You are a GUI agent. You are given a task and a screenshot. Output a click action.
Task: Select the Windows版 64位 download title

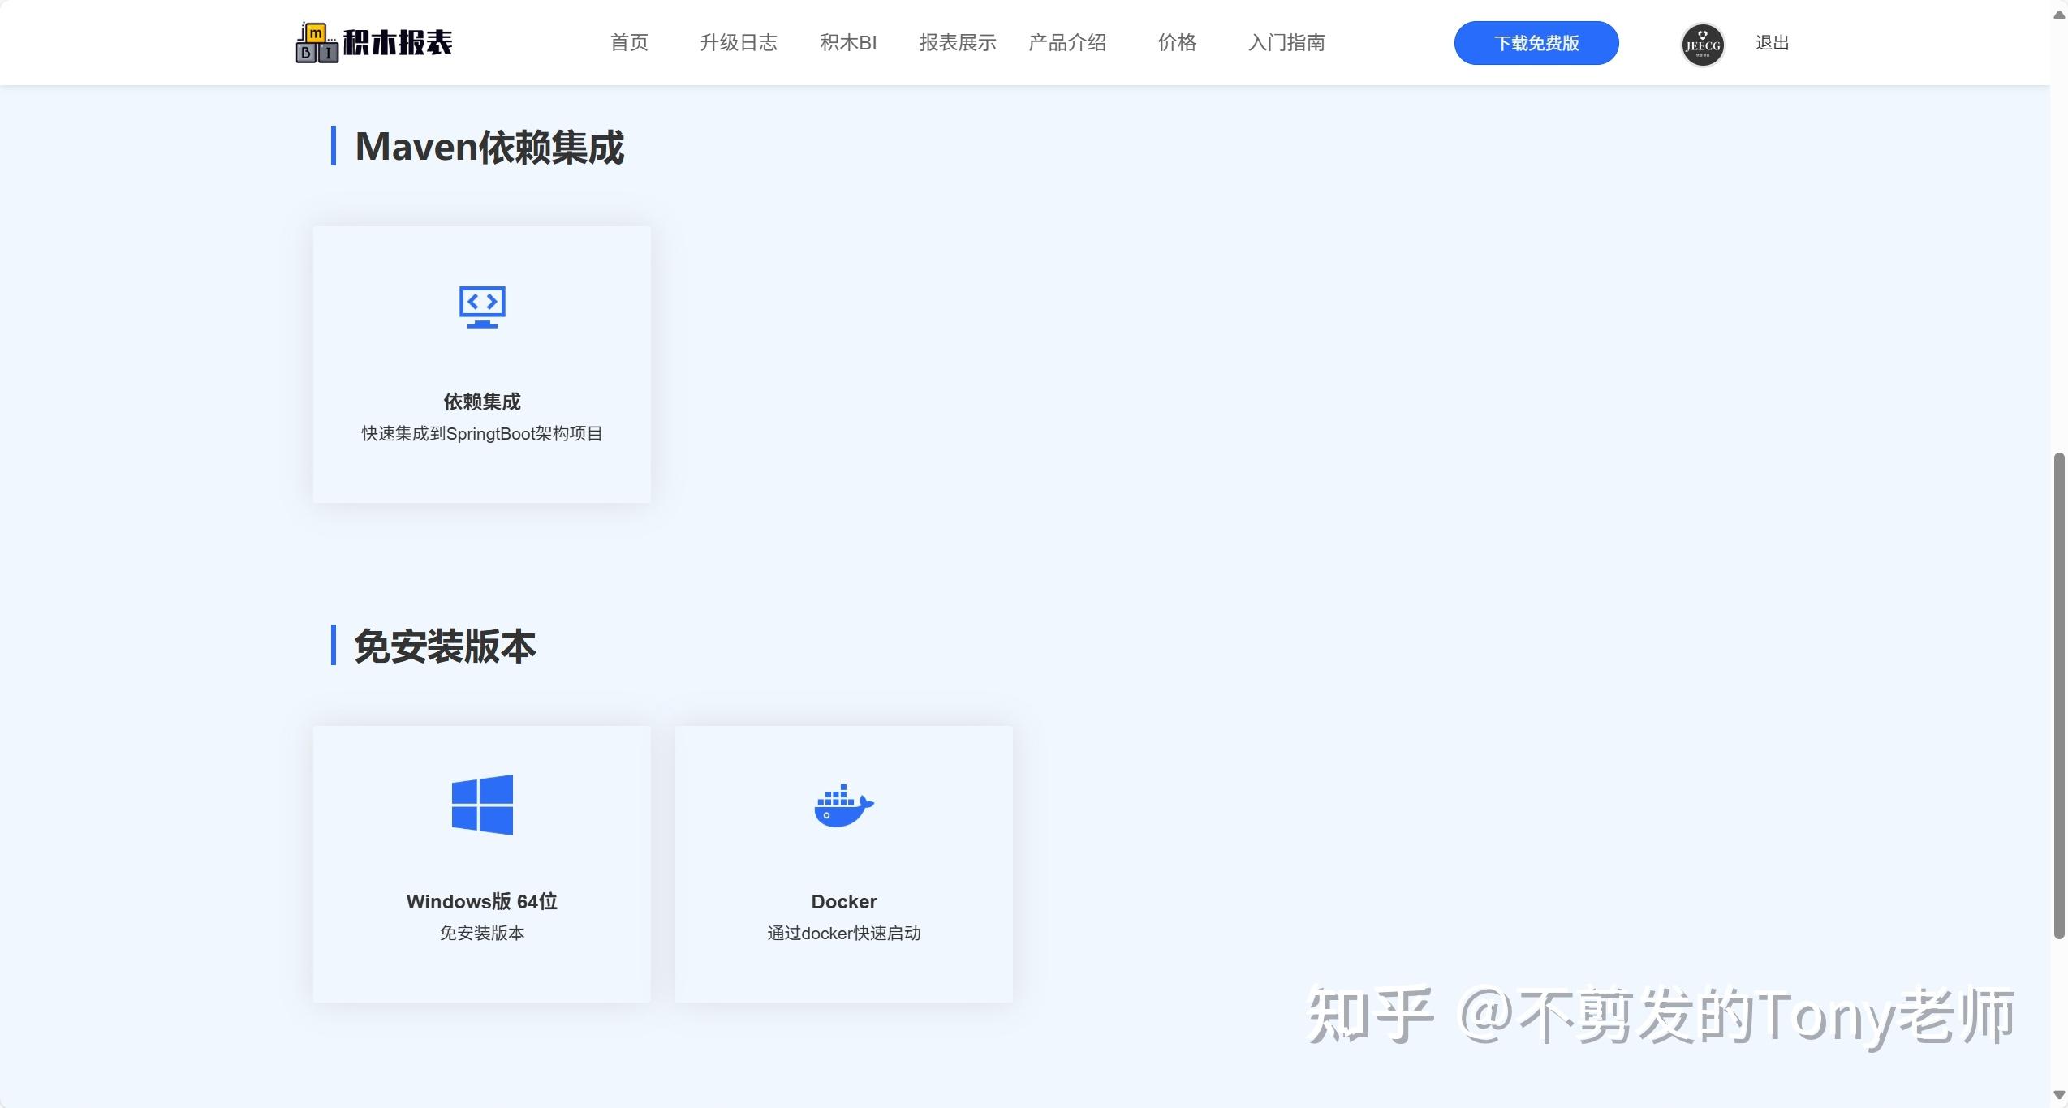tap(482, 901)
